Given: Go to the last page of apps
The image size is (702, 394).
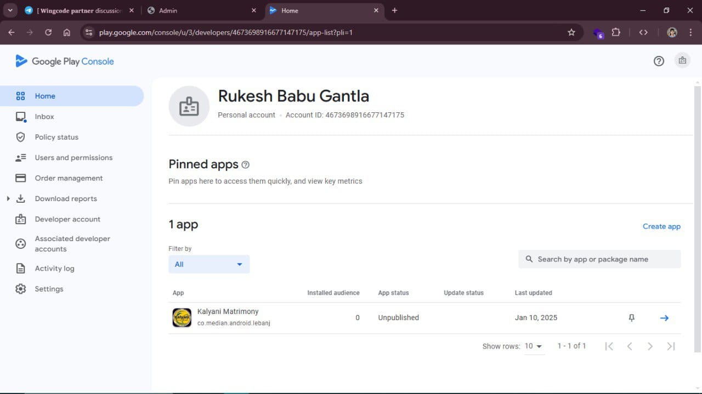Looking at the screenshot, I should [x=671, y=346].
